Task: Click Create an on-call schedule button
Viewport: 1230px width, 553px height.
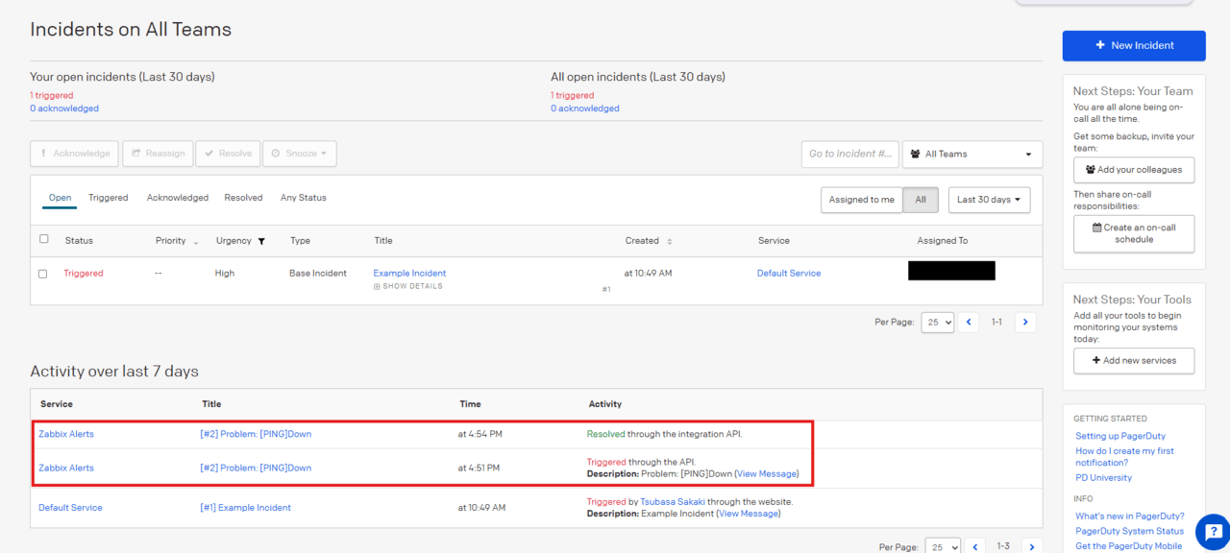Action: pyautogui.click(x=1134, y=233)
